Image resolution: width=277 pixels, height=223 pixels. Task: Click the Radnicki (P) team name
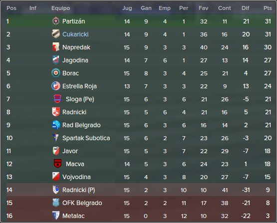click(x=79, y=190)
